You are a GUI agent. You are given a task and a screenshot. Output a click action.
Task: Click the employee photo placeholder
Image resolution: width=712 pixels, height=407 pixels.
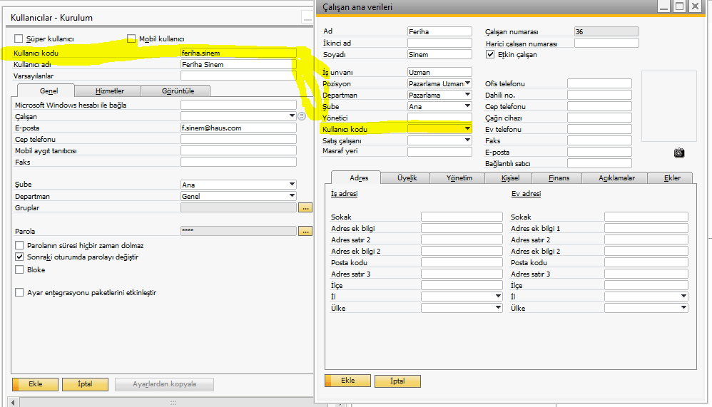click(x=668, y=106)
